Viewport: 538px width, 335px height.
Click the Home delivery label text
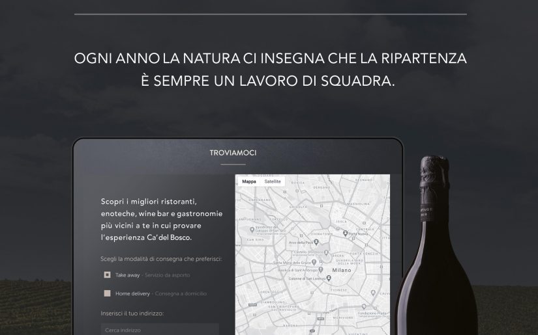[x=132, y=293]
